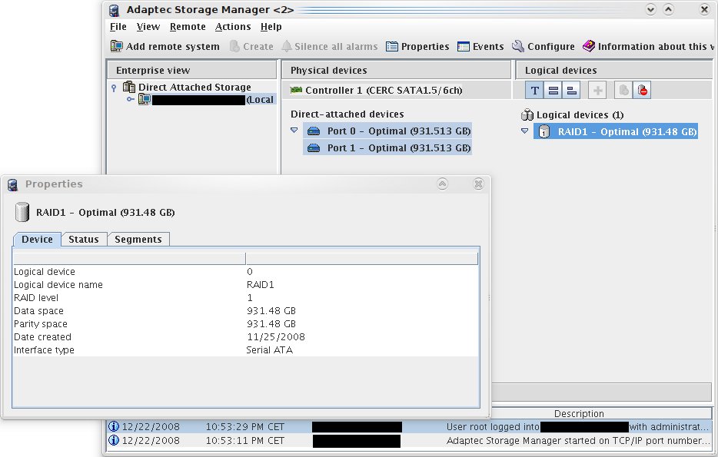
Task: Click the Logical device 0 row
Action: 245,272
